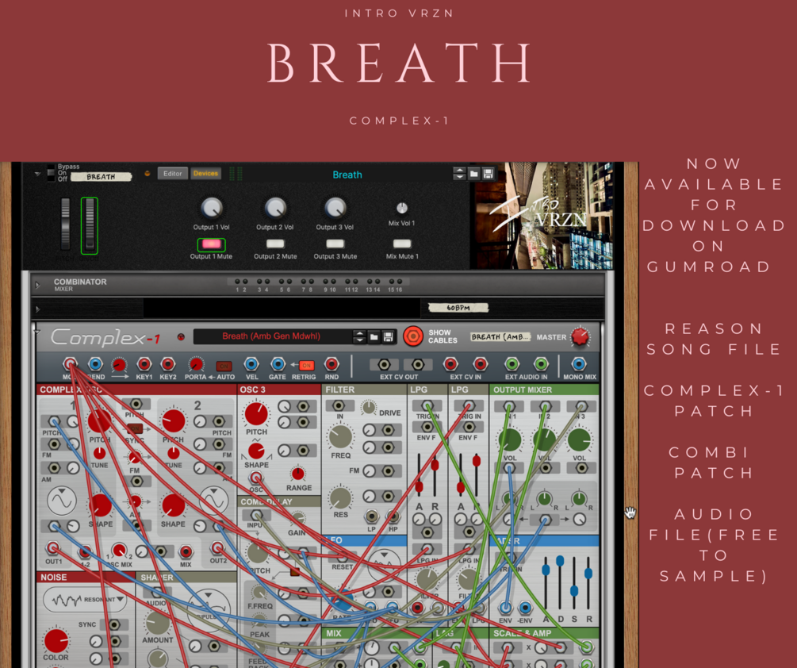Browse Complex-1 patches with folder icon

(x=374, y=336)
